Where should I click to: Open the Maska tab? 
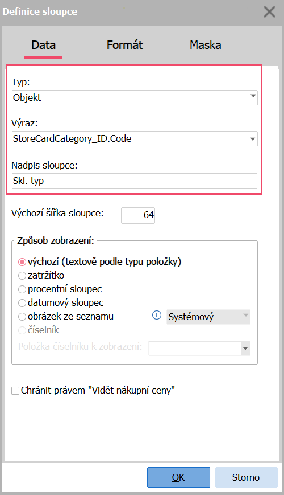(205, 45)
